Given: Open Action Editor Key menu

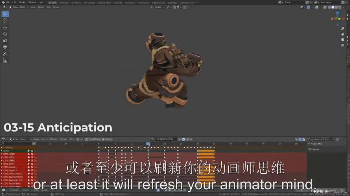Looking at the screenshot, I should [72, 139].
